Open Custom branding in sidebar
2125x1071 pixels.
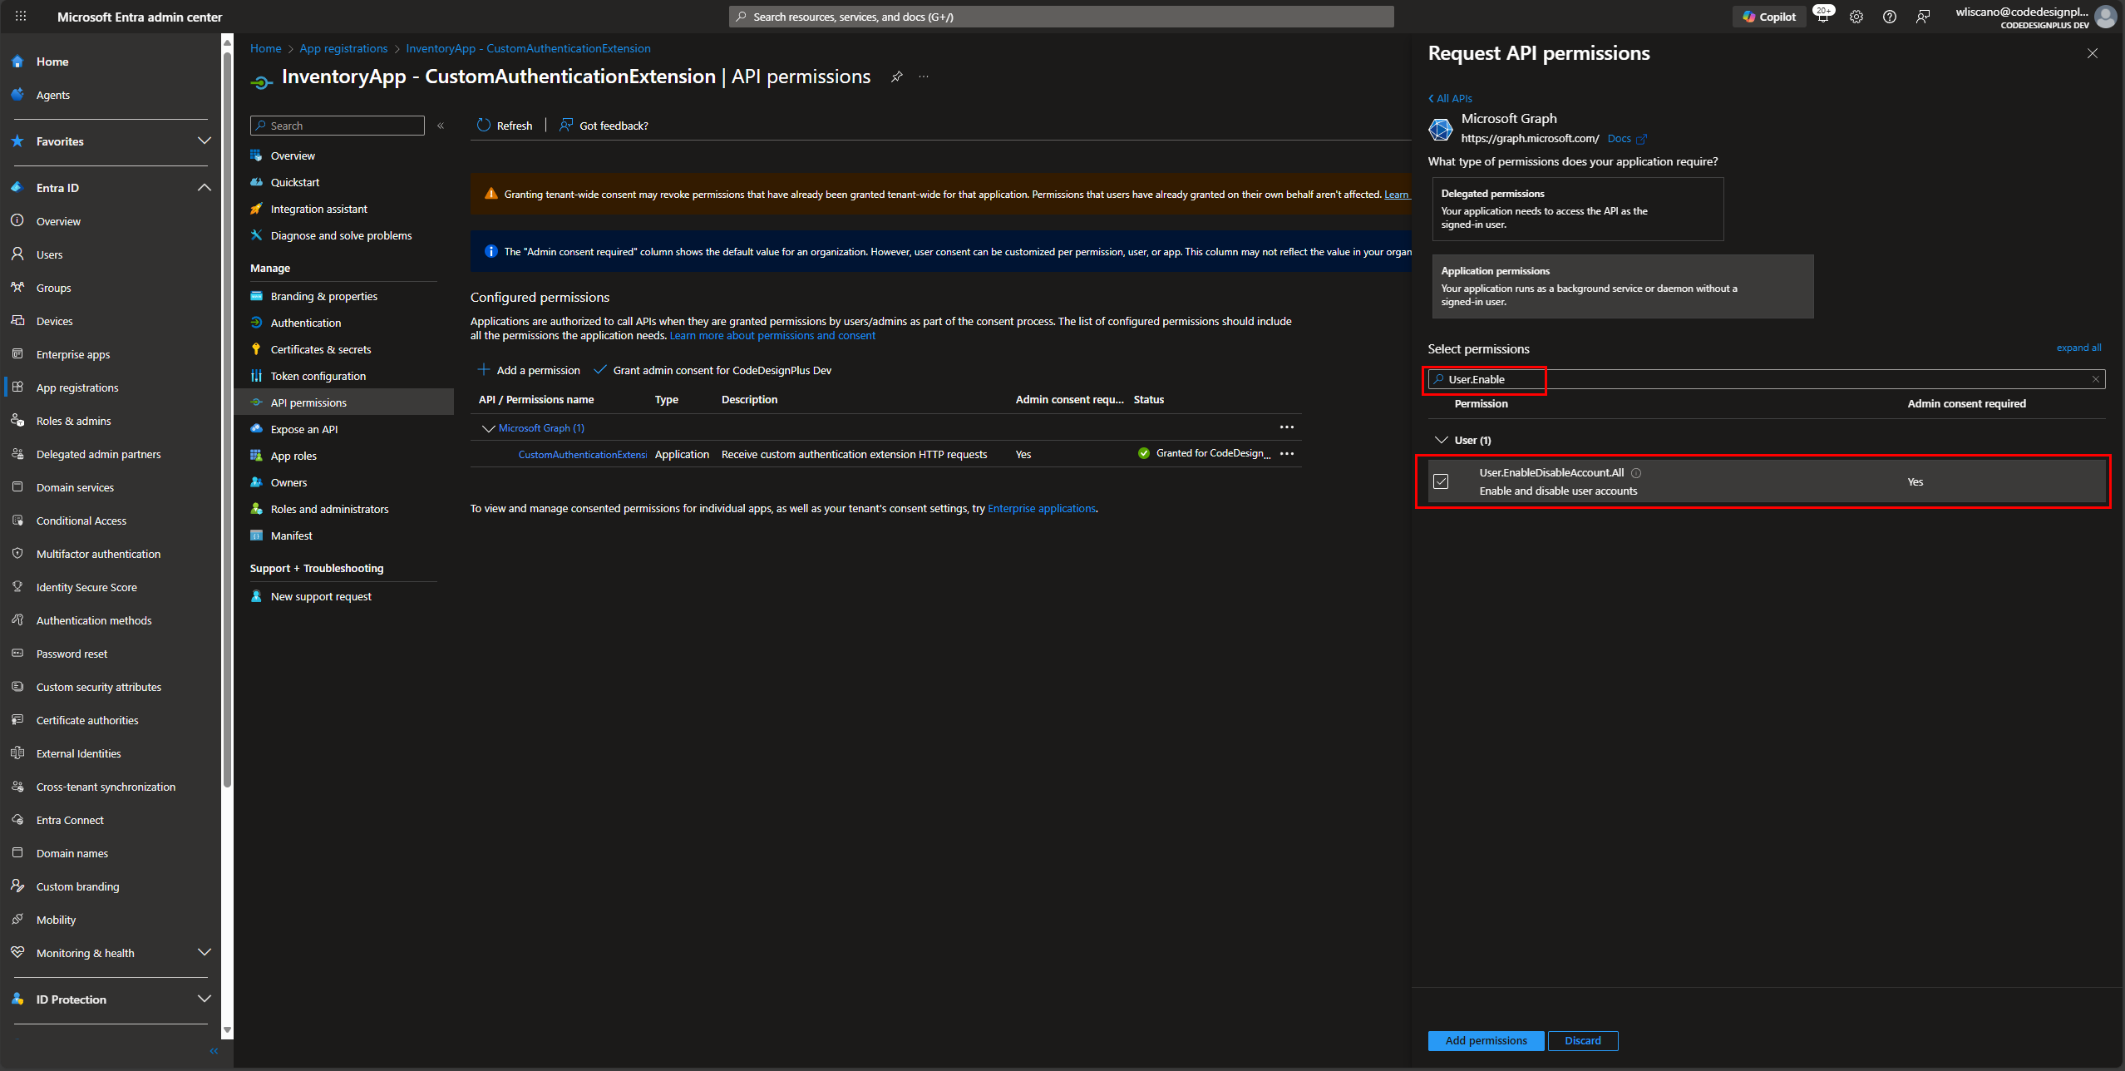(x=77, y=886)
